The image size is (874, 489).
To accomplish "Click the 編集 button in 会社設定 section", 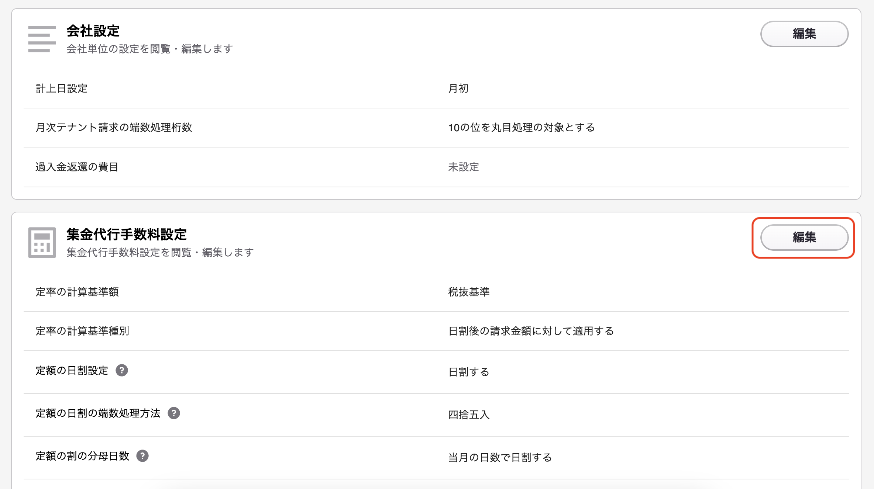I will click(x=804, y=34).
